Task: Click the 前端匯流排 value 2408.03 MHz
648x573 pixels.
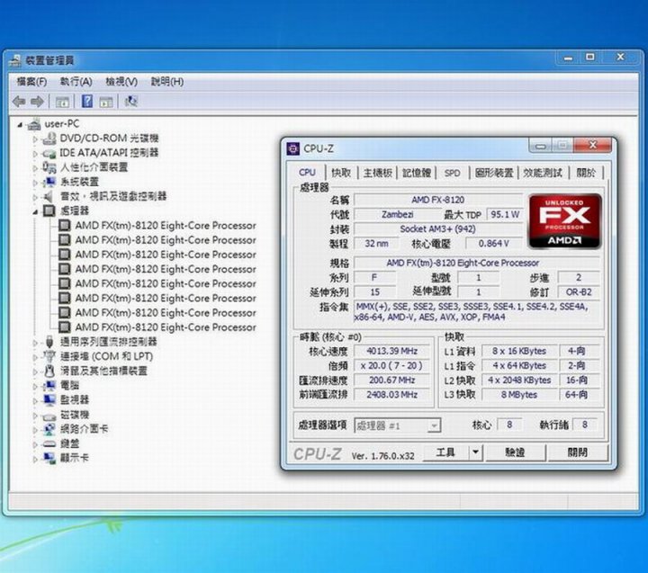Action: point(391,395)
